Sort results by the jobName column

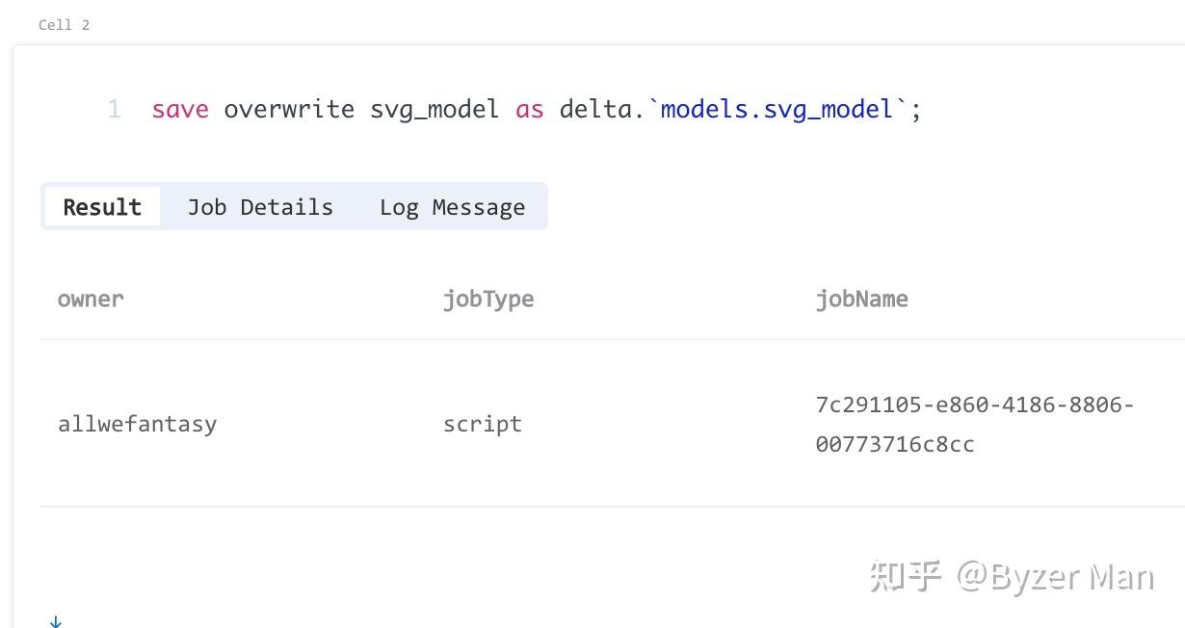click(x=862, y=299)
